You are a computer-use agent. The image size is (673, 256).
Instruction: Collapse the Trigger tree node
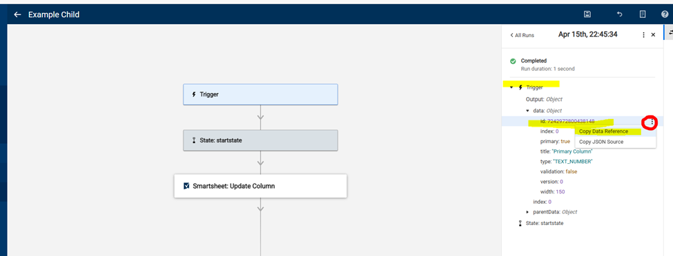coord(511,87)
